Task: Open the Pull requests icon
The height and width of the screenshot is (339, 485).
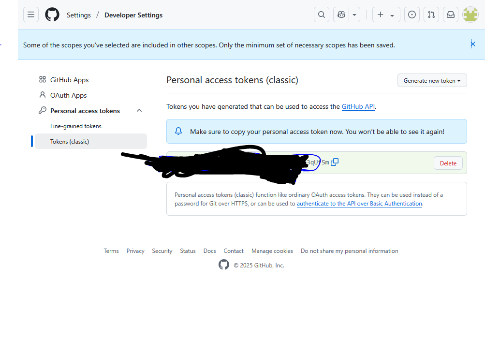Action: [x=431, y=15]
